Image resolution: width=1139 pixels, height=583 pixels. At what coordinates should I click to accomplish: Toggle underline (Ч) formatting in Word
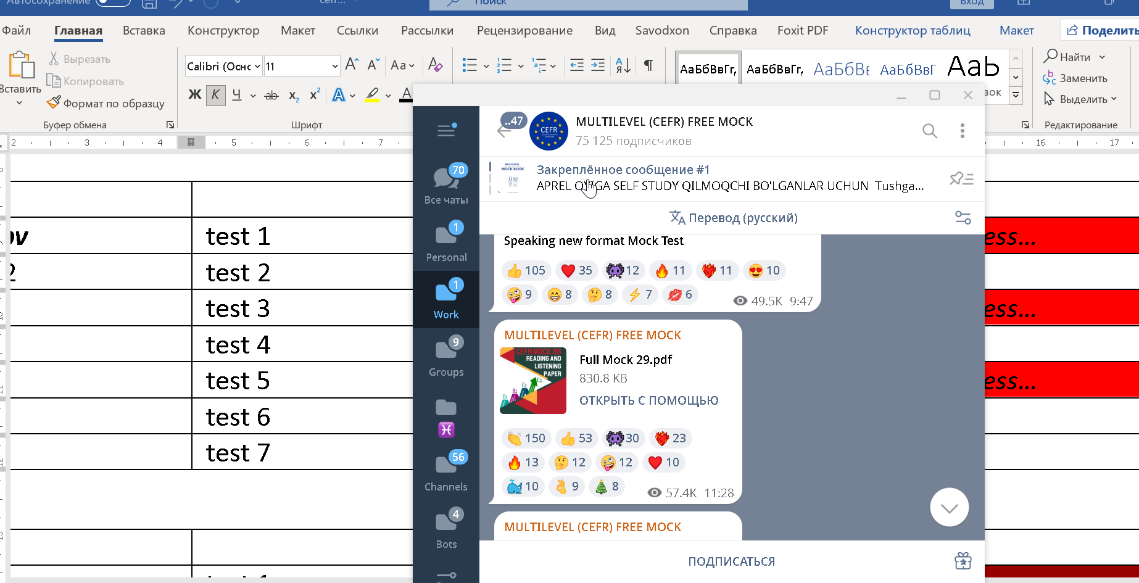click(x=237, y=94)
